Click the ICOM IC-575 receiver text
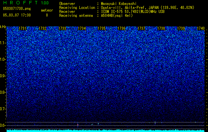 click(133, 12)
